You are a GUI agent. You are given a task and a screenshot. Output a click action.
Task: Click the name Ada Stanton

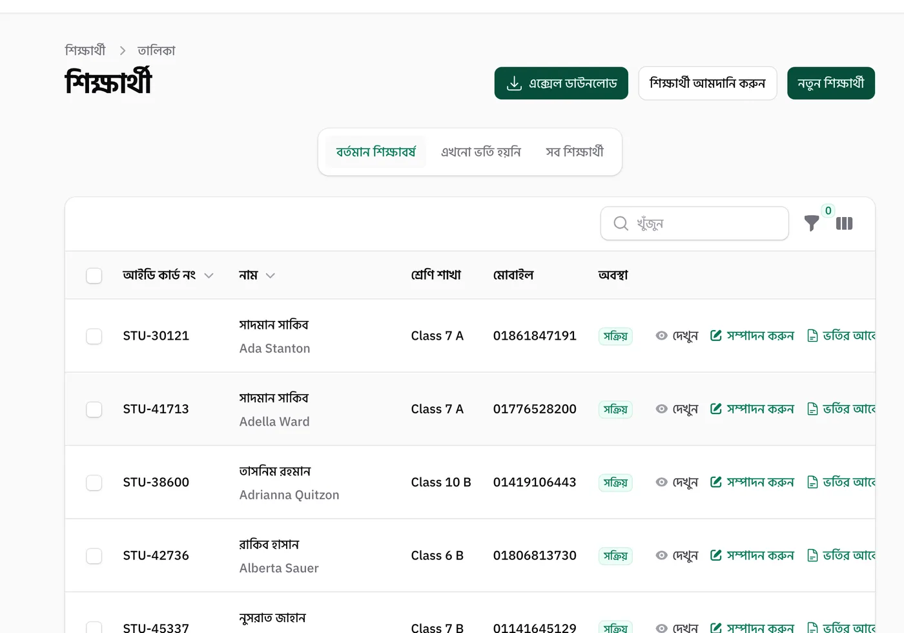coord(274,349)
